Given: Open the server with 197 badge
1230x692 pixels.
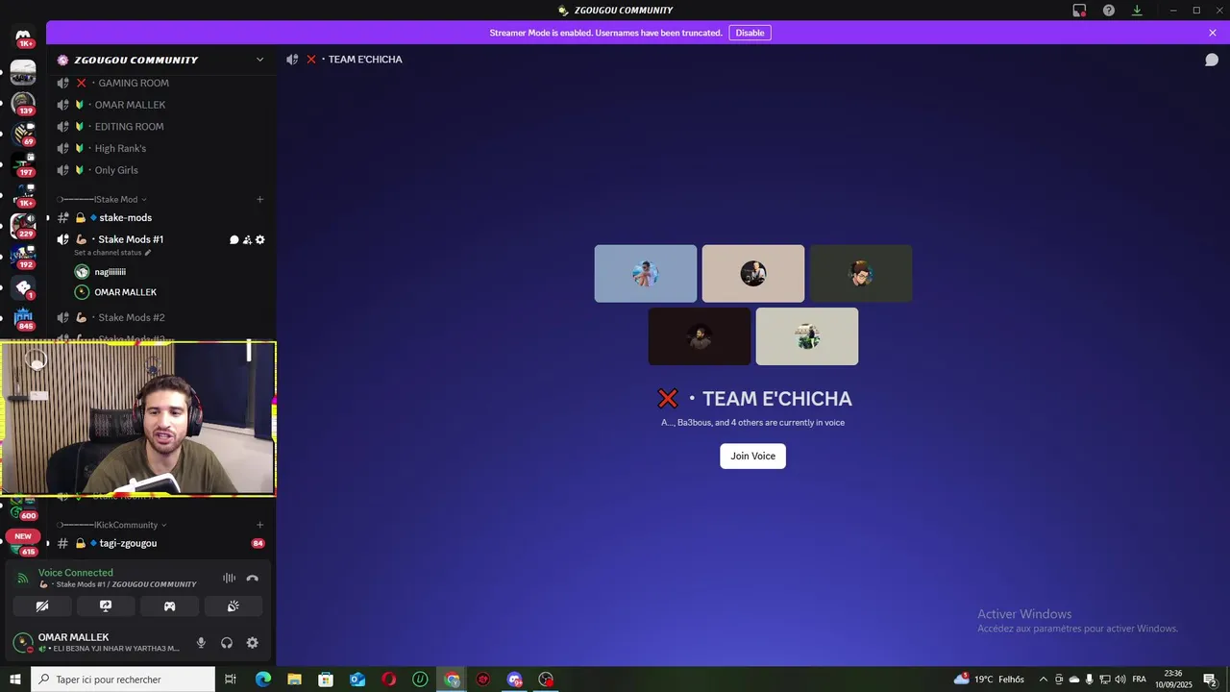Looking at the screenshot, I should tap(23, 163).
